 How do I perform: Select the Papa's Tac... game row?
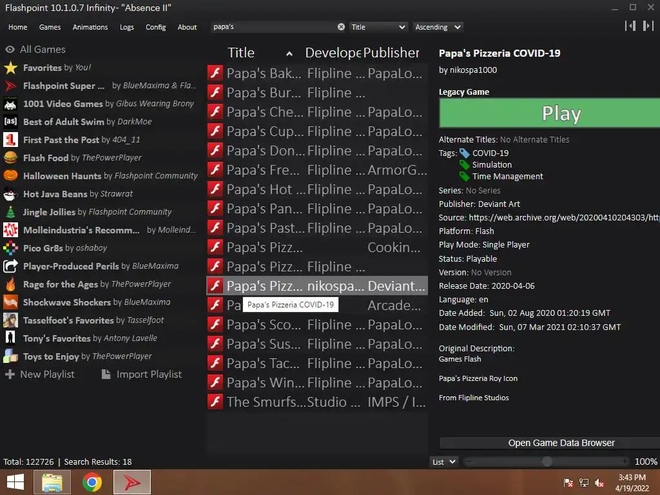pos(317,363)
